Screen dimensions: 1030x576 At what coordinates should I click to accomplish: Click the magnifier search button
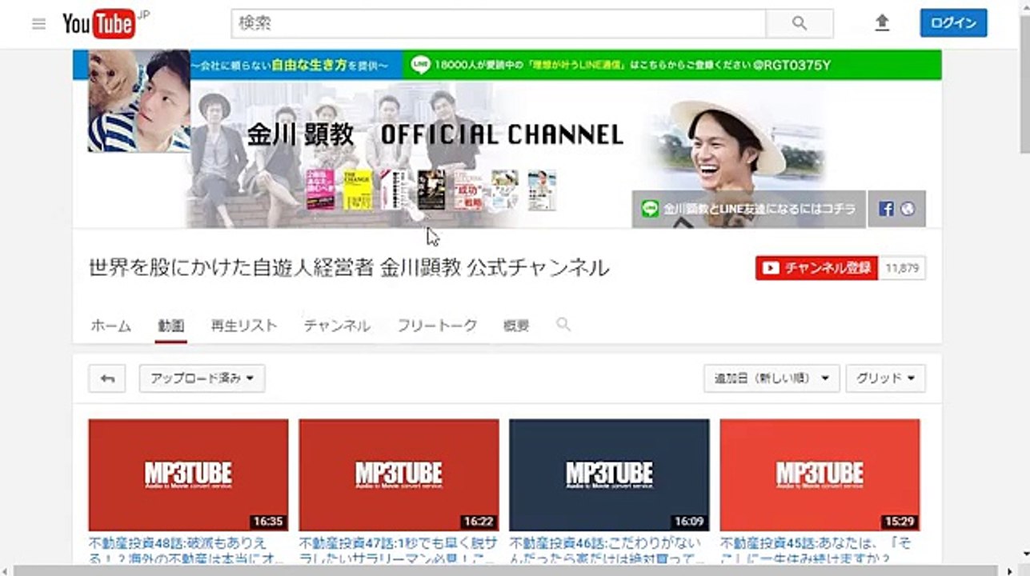[800, 24]
